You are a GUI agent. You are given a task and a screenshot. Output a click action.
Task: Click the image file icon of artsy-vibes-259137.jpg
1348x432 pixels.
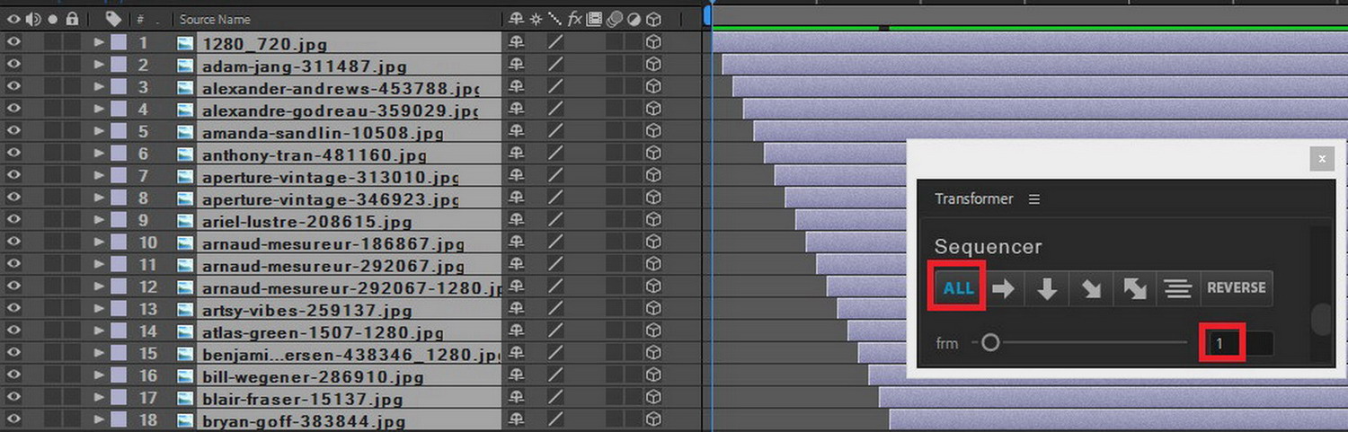pyautogui.click(x=185, y=309)
